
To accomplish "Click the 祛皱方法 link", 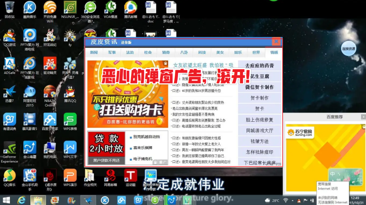I will click(259, 141).
